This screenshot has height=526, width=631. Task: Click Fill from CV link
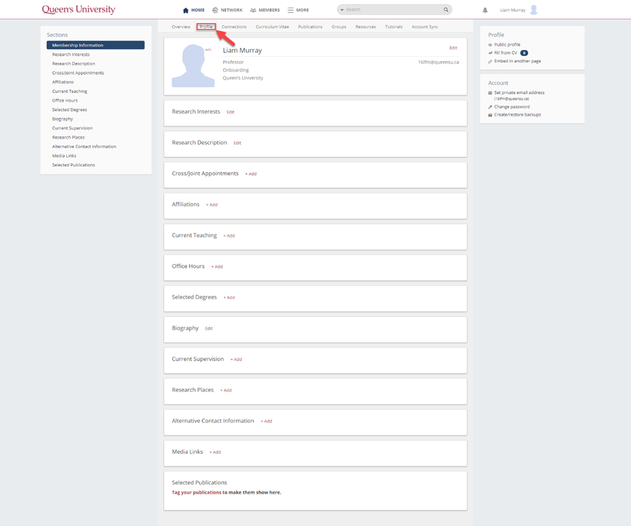click(505, 53)
